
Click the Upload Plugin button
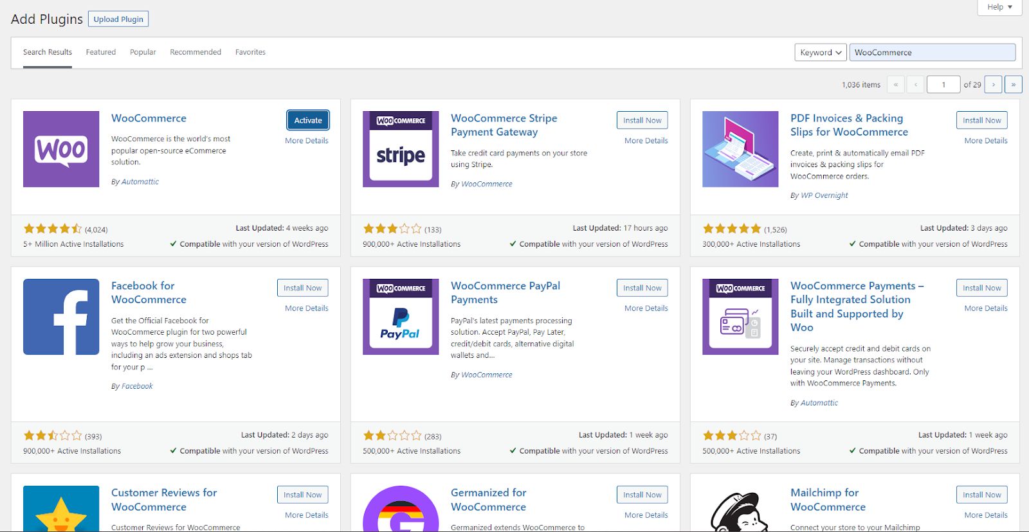coord(118,19)
